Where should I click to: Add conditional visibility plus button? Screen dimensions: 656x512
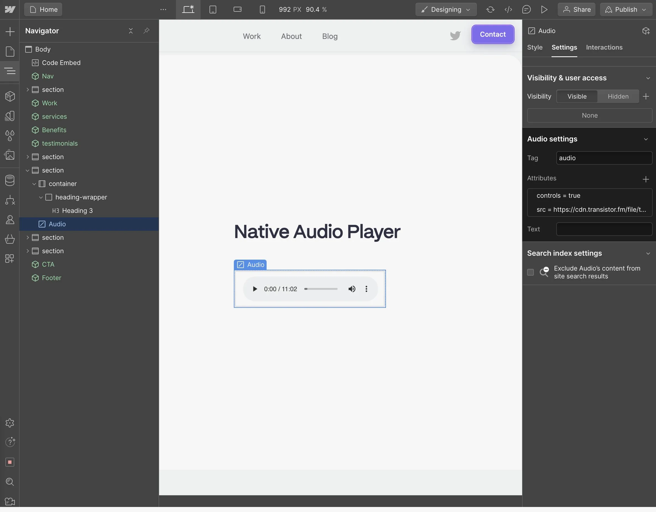646,96
